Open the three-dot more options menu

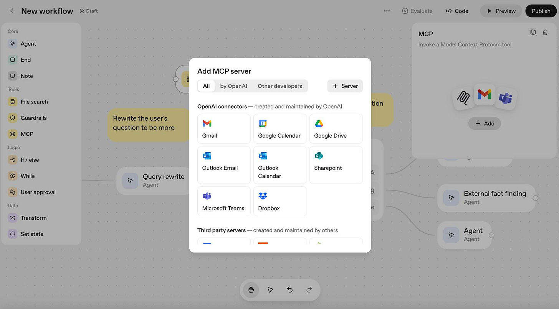point(387,11)
